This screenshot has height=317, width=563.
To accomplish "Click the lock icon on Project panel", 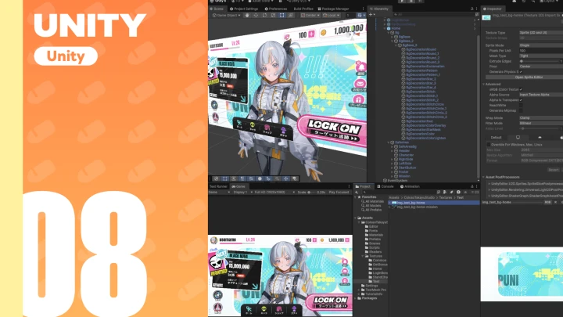I will point(472,186).
